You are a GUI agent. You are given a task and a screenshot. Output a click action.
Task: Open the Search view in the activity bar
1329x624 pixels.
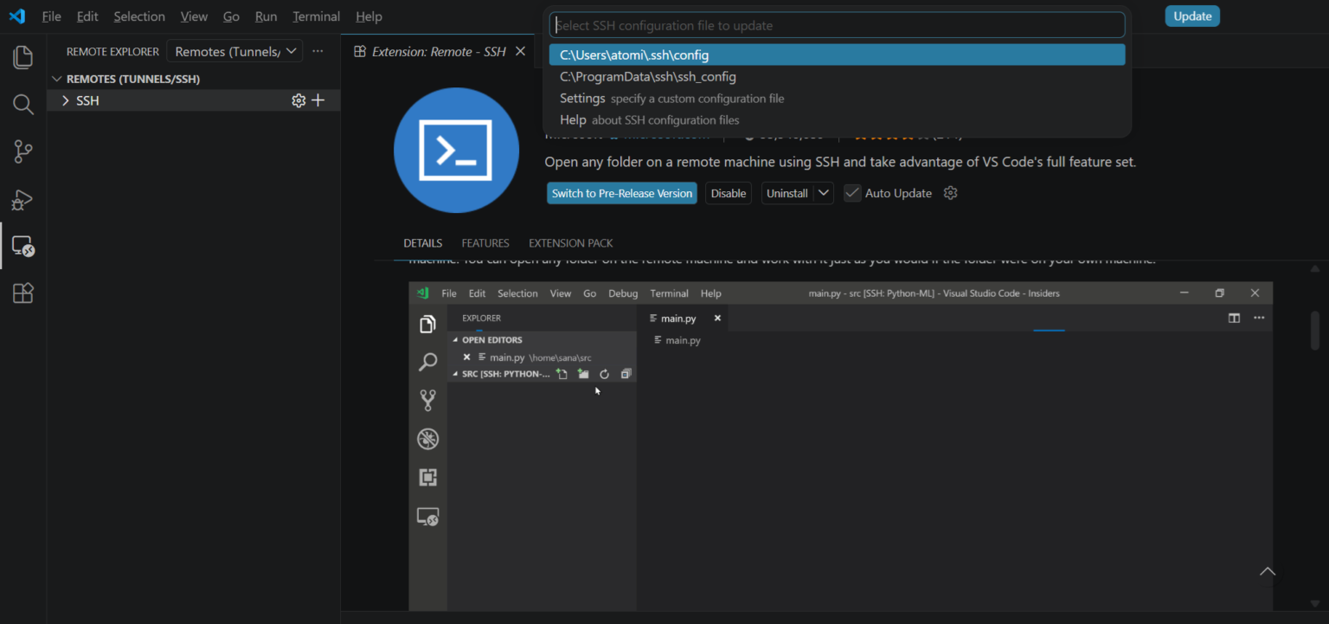coord(23,105)
